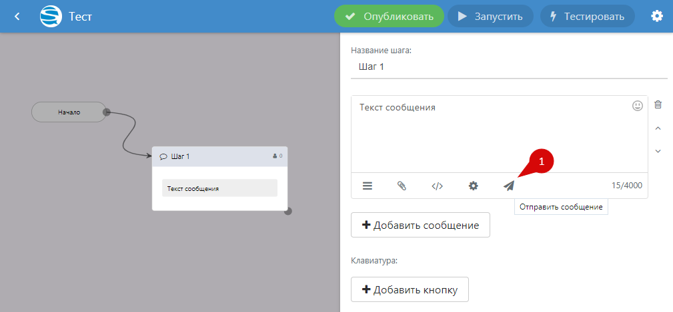
Task: Click the paper plane send message icon
Action: 509,186
